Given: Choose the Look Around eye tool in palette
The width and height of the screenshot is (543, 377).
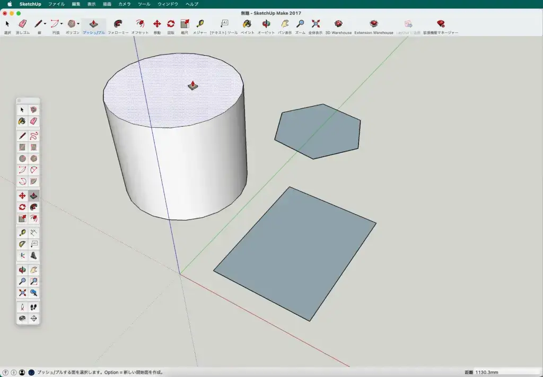Looking at the screenshot, I should tap(22, 319).
